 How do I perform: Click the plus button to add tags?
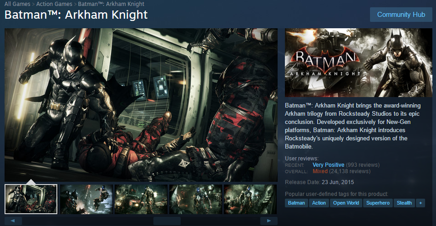click(x=421, y=203)
